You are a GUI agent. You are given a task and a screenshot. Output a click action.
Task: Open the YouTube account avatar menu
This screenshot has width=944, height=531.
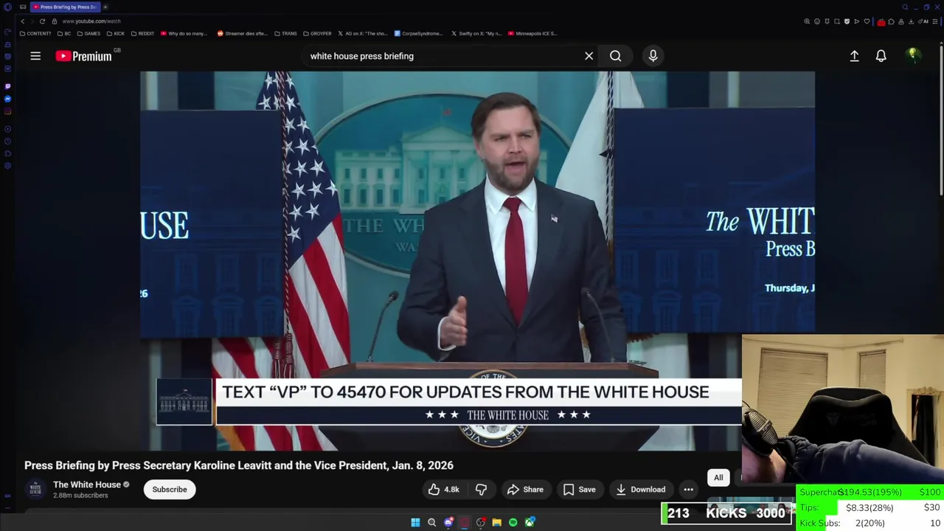(x=913, y=56)
